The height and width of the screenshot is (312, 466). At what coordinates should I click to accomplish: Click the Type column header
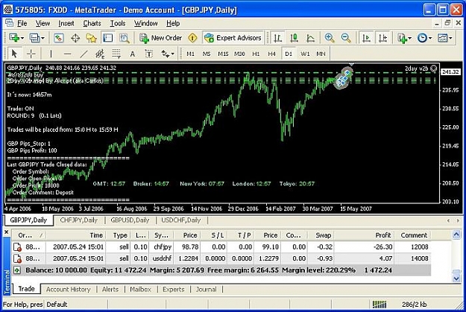[x=120, y=235]
